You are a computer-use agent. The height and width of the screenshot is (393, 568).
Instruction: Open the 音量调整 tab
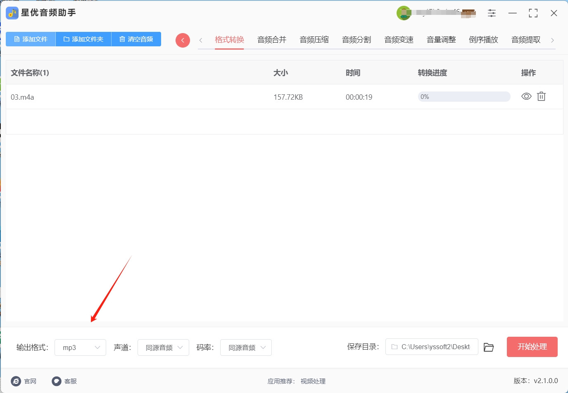(x=441, y=40)
